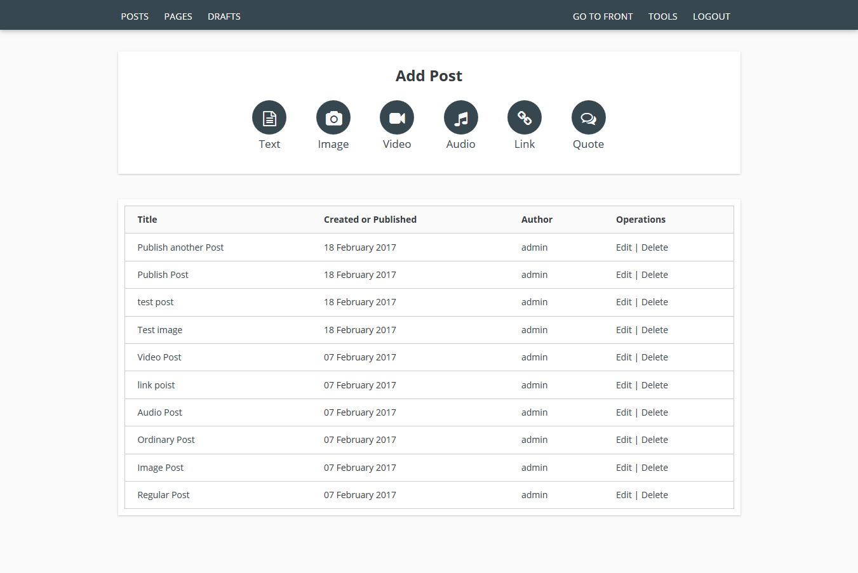Delete the "Publish Post" entry
Screen dimensions: 858x573
coord(654,275)
